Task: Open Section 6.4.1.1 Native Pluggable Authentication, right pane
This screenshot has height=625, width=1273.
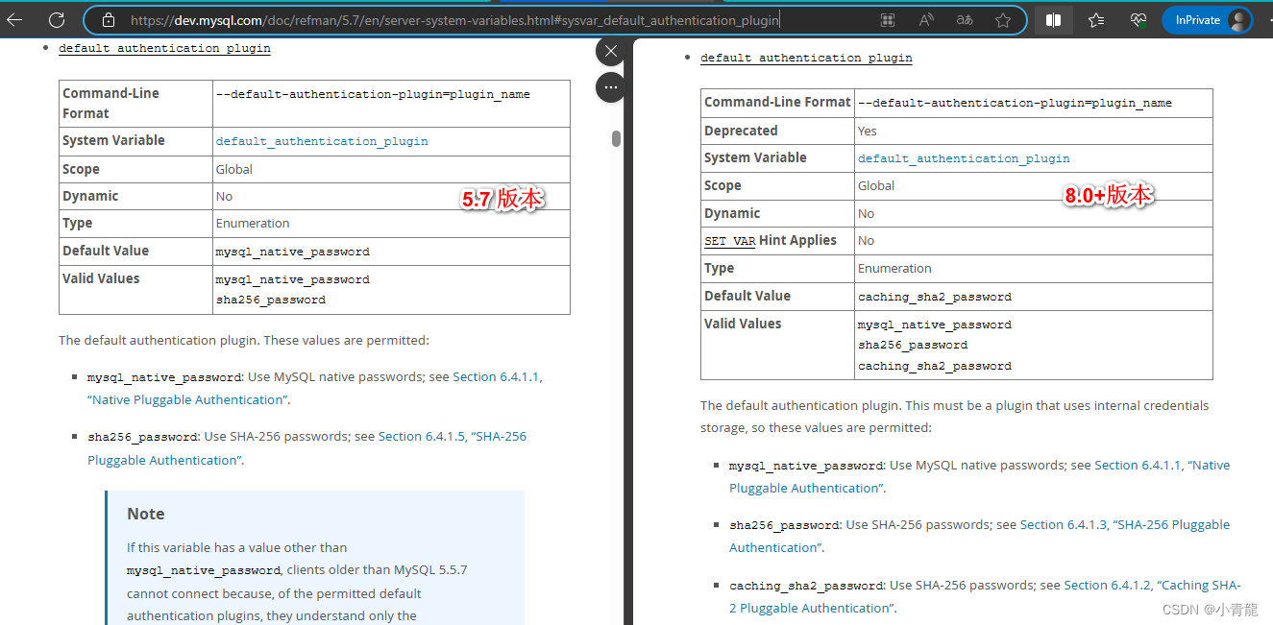Action: pyautogui.click(x=979, y=476)
